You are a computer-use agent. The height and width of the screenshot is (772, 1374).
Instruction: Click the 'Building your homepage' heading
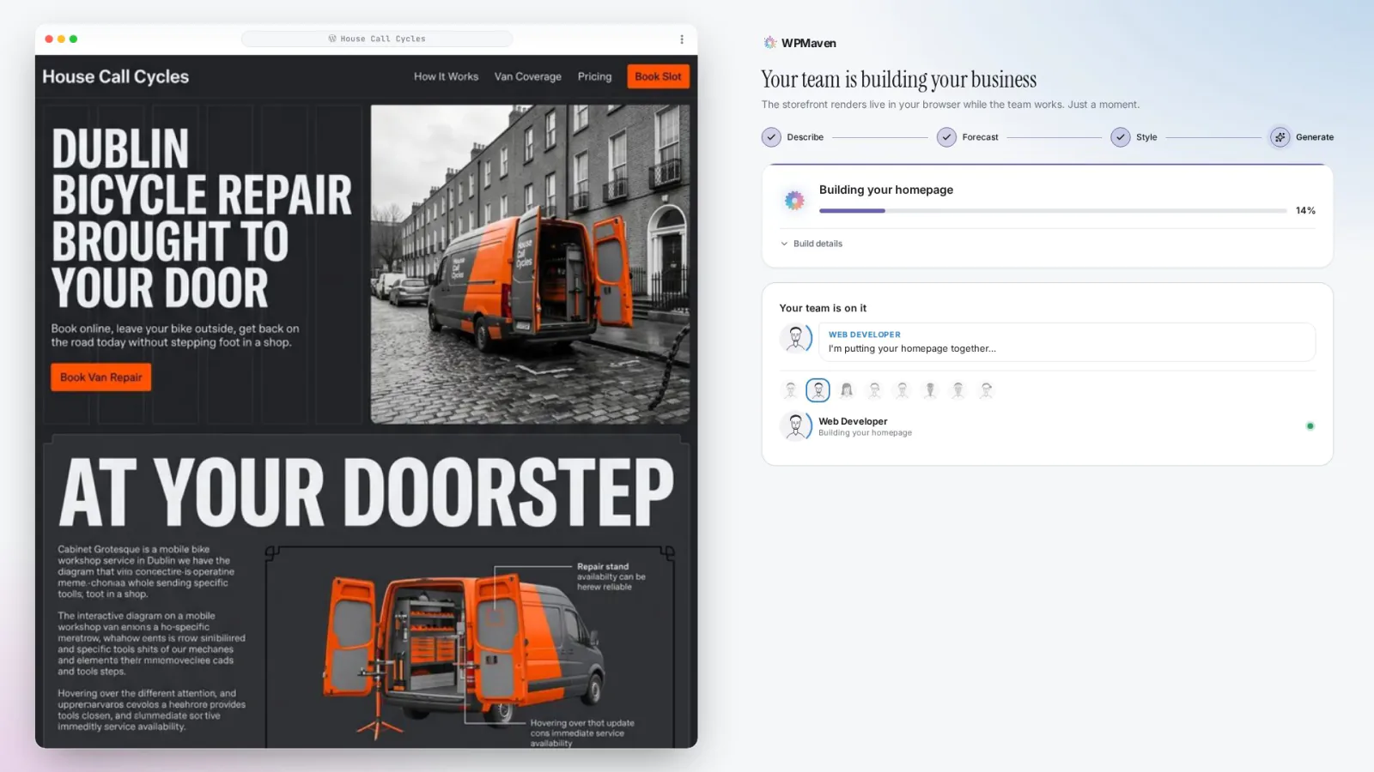pyautogui.click(x=886, y=190)
